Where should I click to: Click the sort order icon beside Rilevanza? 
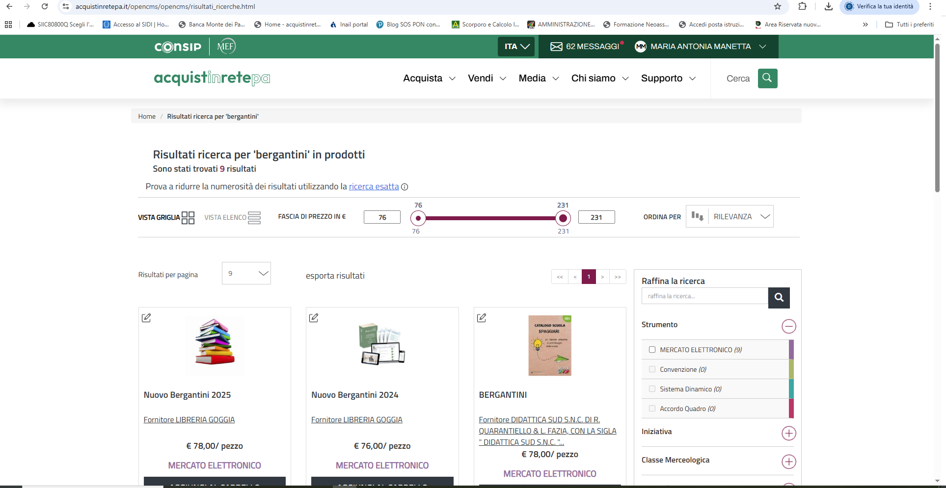697,216
